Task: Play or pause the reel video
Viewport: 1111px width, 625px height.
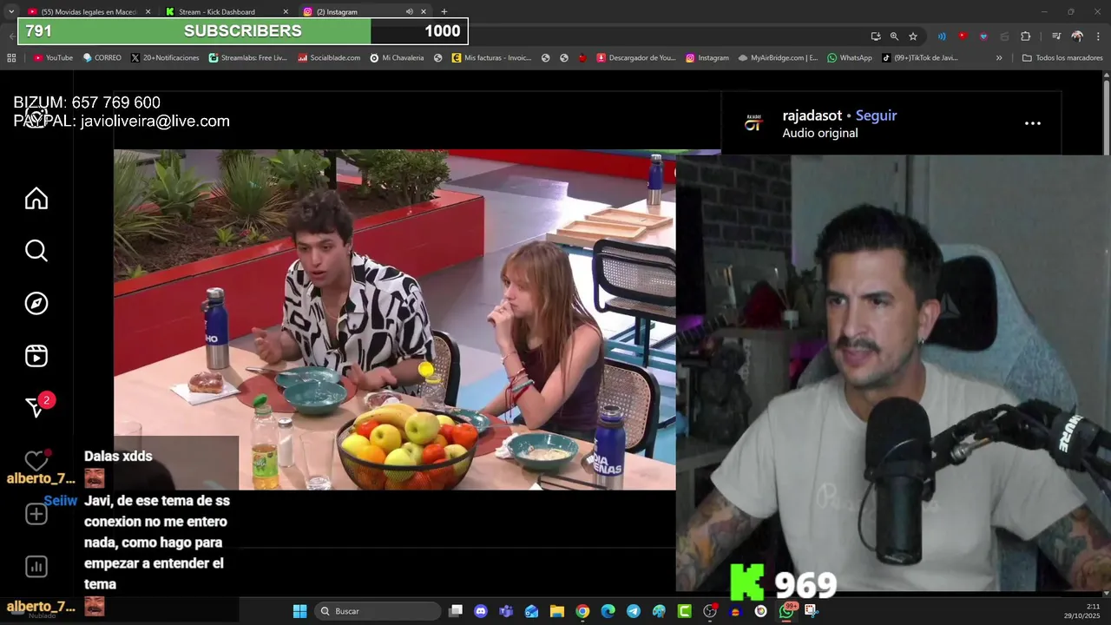Action: tap(394, 319)
